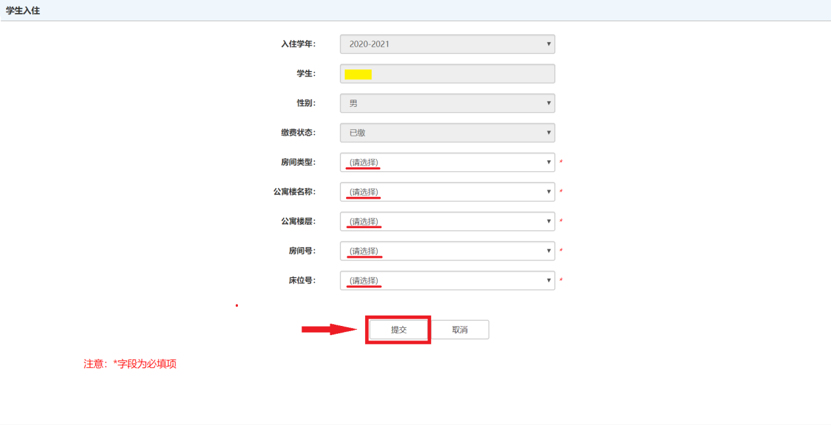Click the 房间号 field label

pyautogui.click(x=302, y=251)
